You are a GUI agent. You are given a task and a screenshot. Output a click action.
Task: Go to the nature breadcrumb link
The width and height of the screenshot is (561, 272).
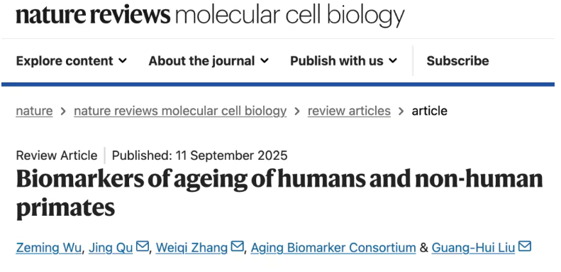point(34,111)
